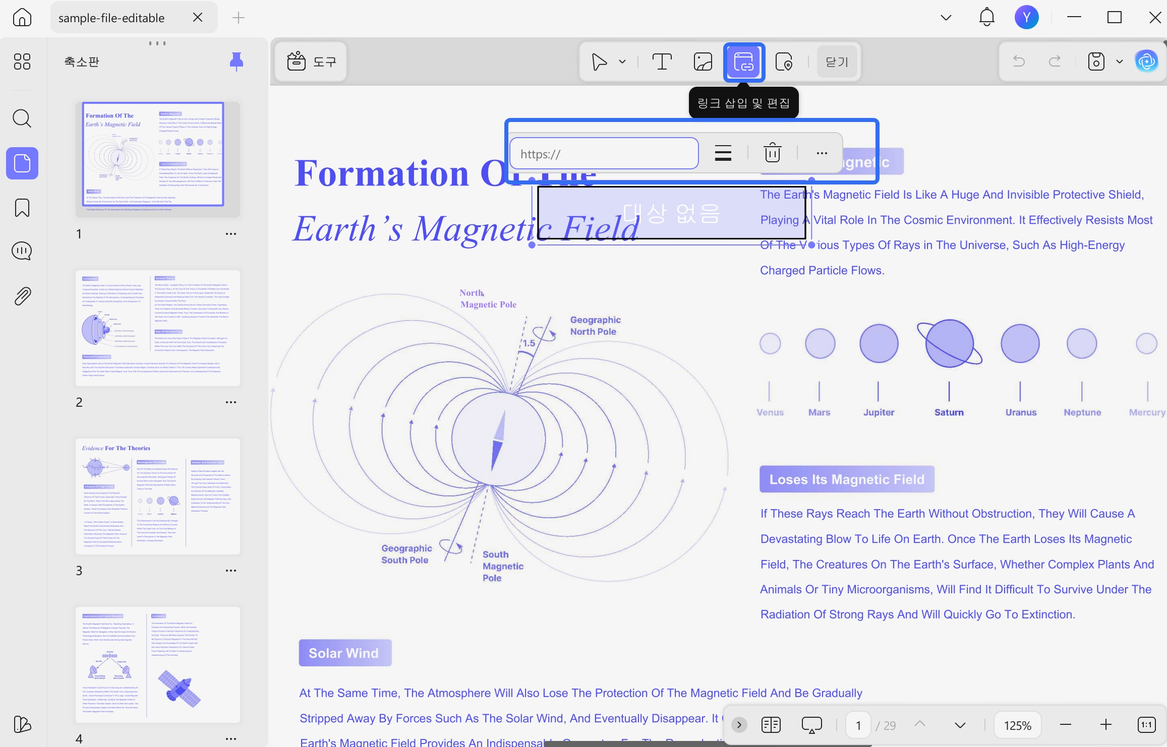Click the https:// link URL field
The width and height of the screenshot is (1167, 747).
pyautogui.click(x=604, y=154)
